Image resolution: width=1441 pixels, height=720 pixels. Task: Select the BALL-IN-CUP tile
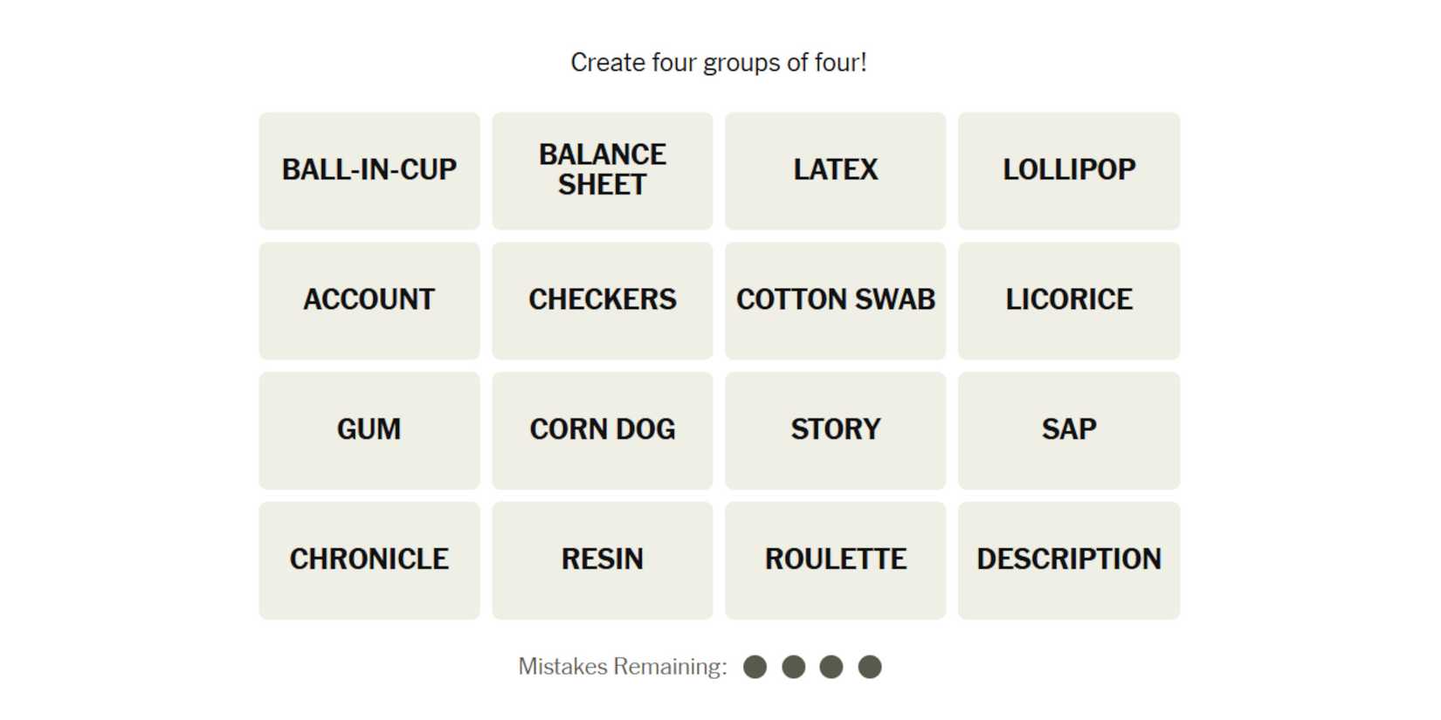369,170
